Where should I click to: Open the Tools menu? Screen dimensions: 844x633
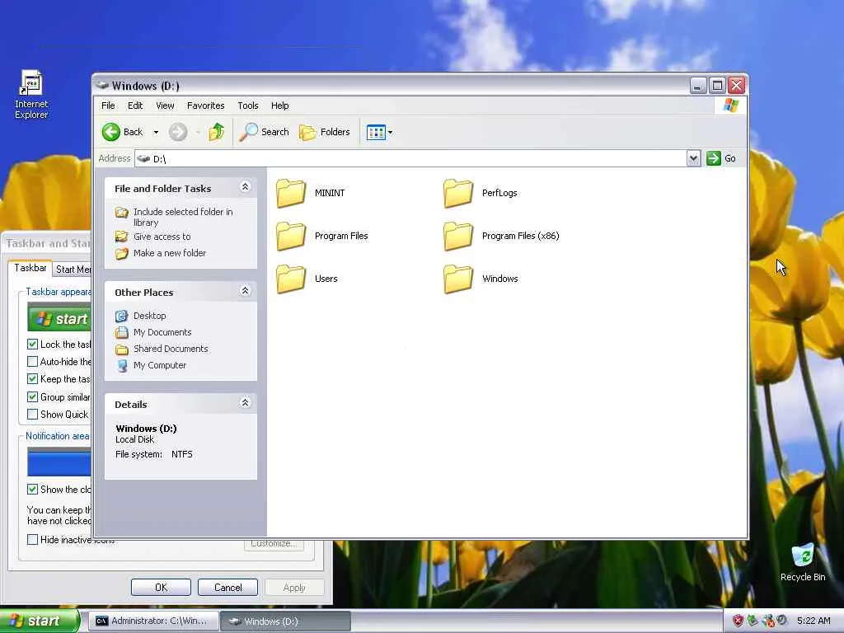tap(248, 105)
